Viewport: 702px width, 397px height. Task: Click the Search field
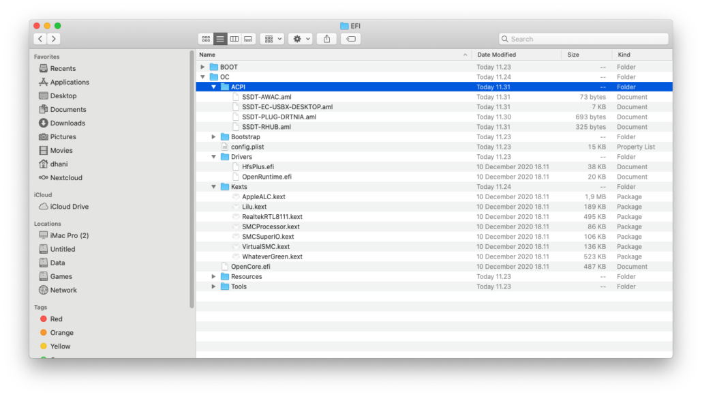(583, 39)
